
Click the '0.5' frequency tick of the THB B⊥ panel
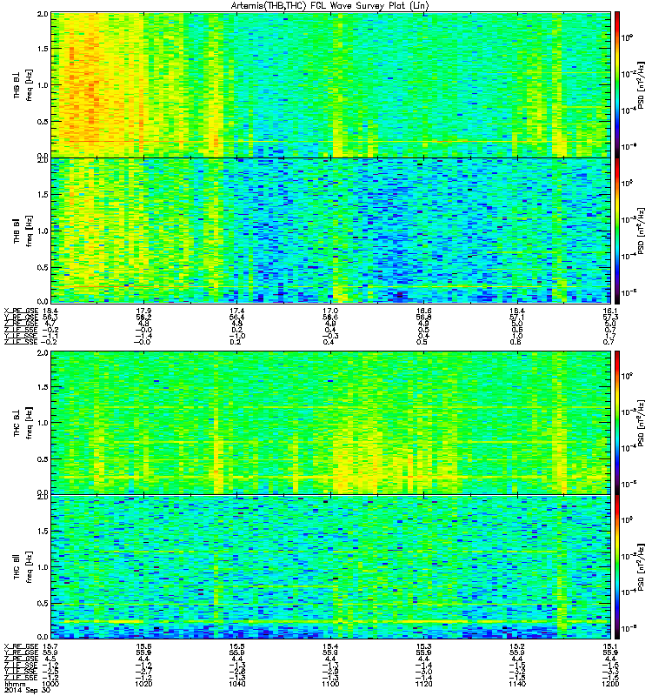pos(43,122)
